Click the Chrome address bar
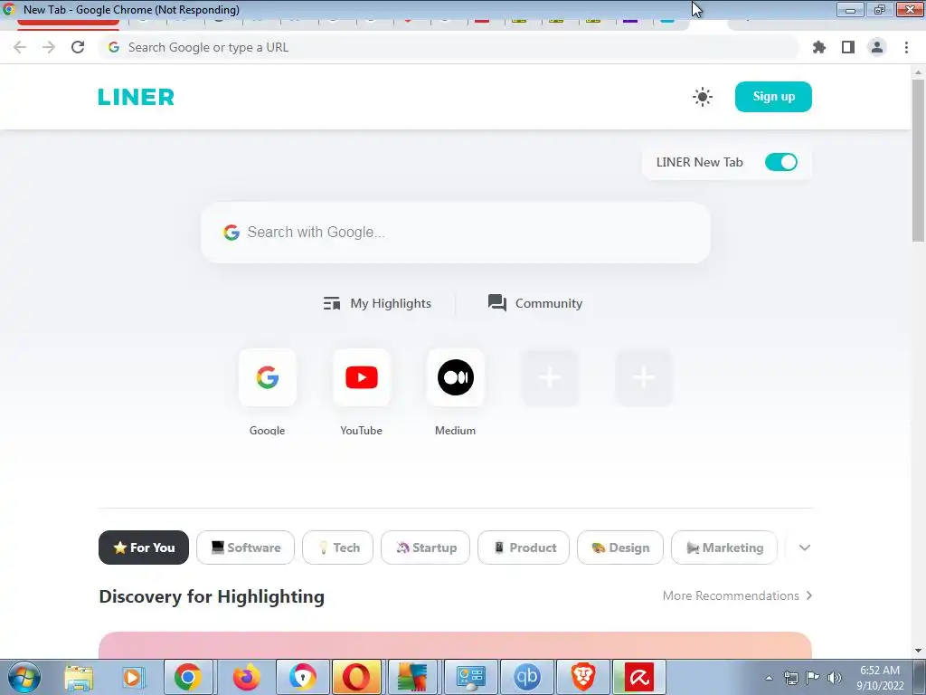926x695 pixels. 449,47
